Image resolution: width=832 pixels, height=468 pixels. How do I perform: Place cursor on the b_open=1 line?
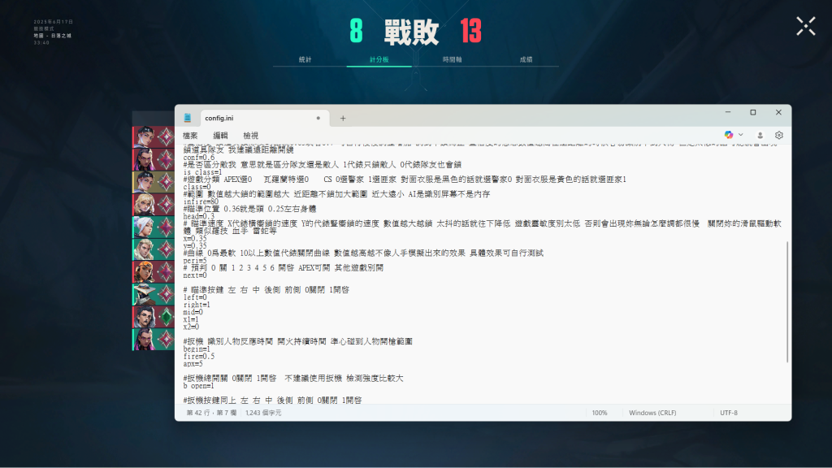198,386
